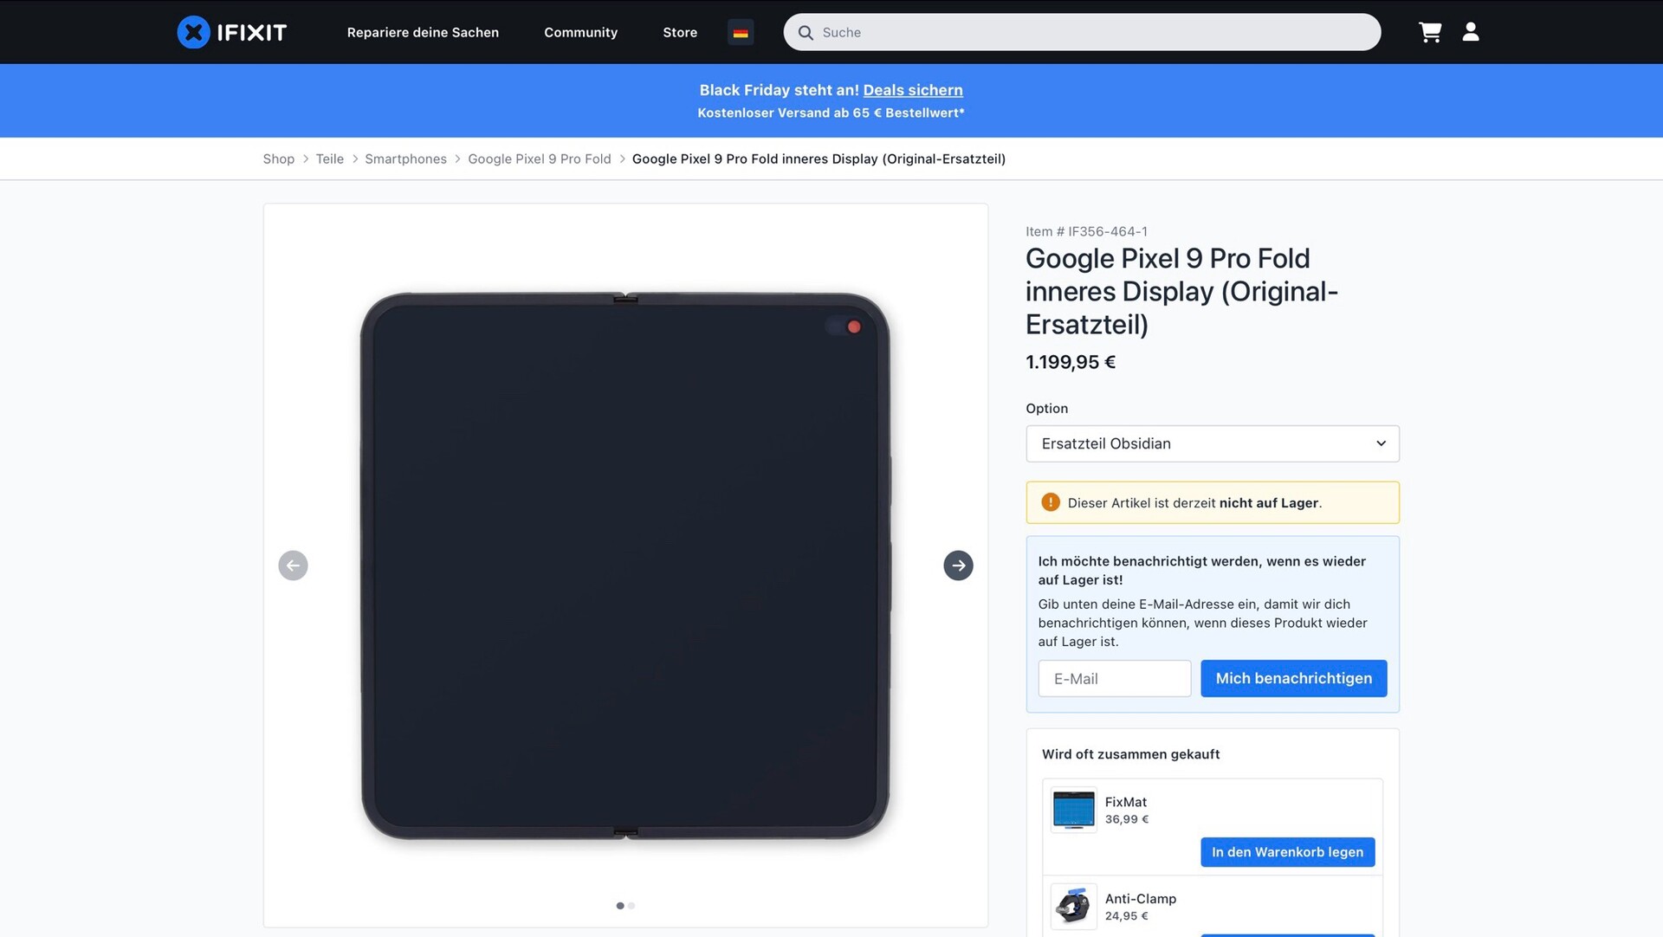Click the search magnifier icon
Image resolution: width=1663 pixels, height=937 pixels.
coord(806,32)
